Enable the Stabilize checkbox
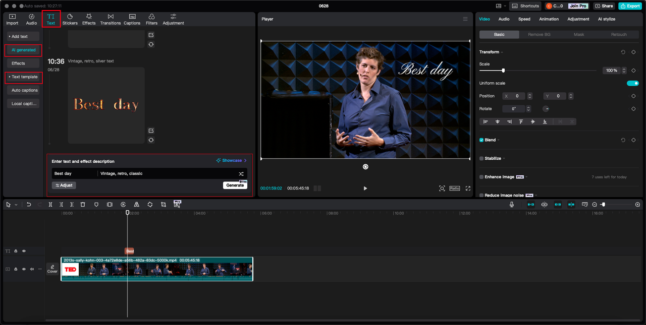The width and height of the screenshot is (646, 325). (481, 158)
